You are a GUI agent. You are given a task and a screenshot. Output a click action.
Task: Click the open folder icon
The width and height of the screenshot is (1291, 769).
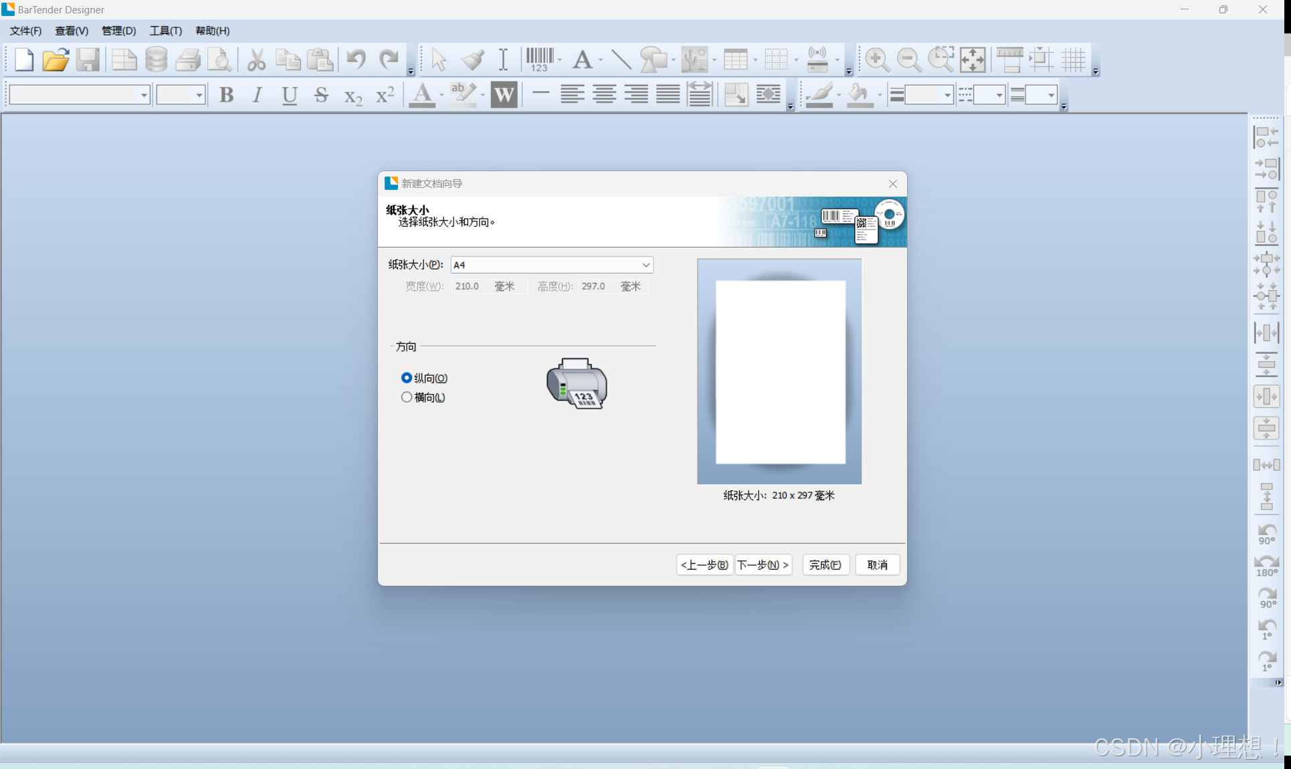[x=56, y=60]
